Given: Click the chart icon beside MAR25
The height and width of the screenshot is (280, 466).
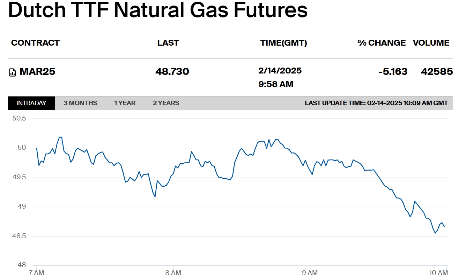Looking at the screenshot, I should pos(13,72).
